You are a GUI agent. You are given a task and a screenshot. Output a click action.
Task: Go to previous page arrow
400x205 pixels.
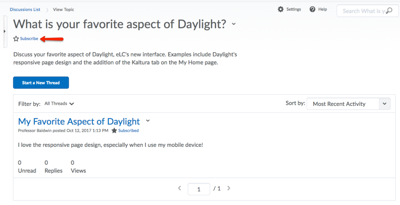180,188
